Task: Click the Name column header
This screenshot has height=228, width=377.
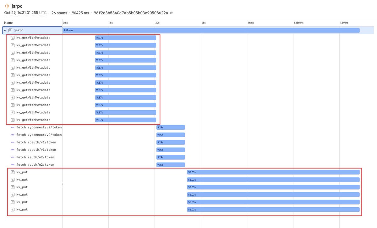Action: pos(8,23)
